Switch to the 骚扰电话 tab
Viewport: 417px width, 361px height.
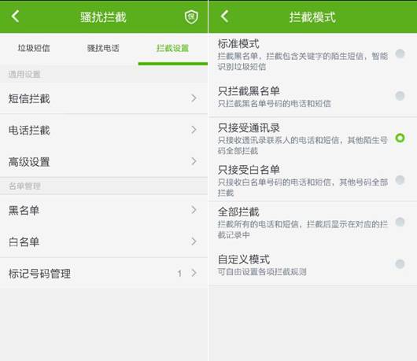point(103,48)
